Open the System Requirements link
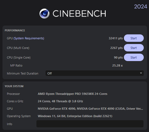Screen dimensions: 149x132 pyautogui.click(x=29, y=38)
